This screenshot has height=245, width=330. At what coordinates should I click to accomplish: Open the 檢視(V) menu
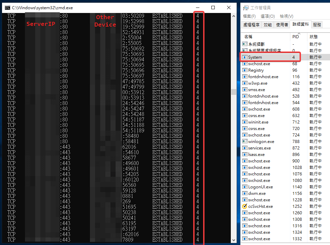point(286,16)
